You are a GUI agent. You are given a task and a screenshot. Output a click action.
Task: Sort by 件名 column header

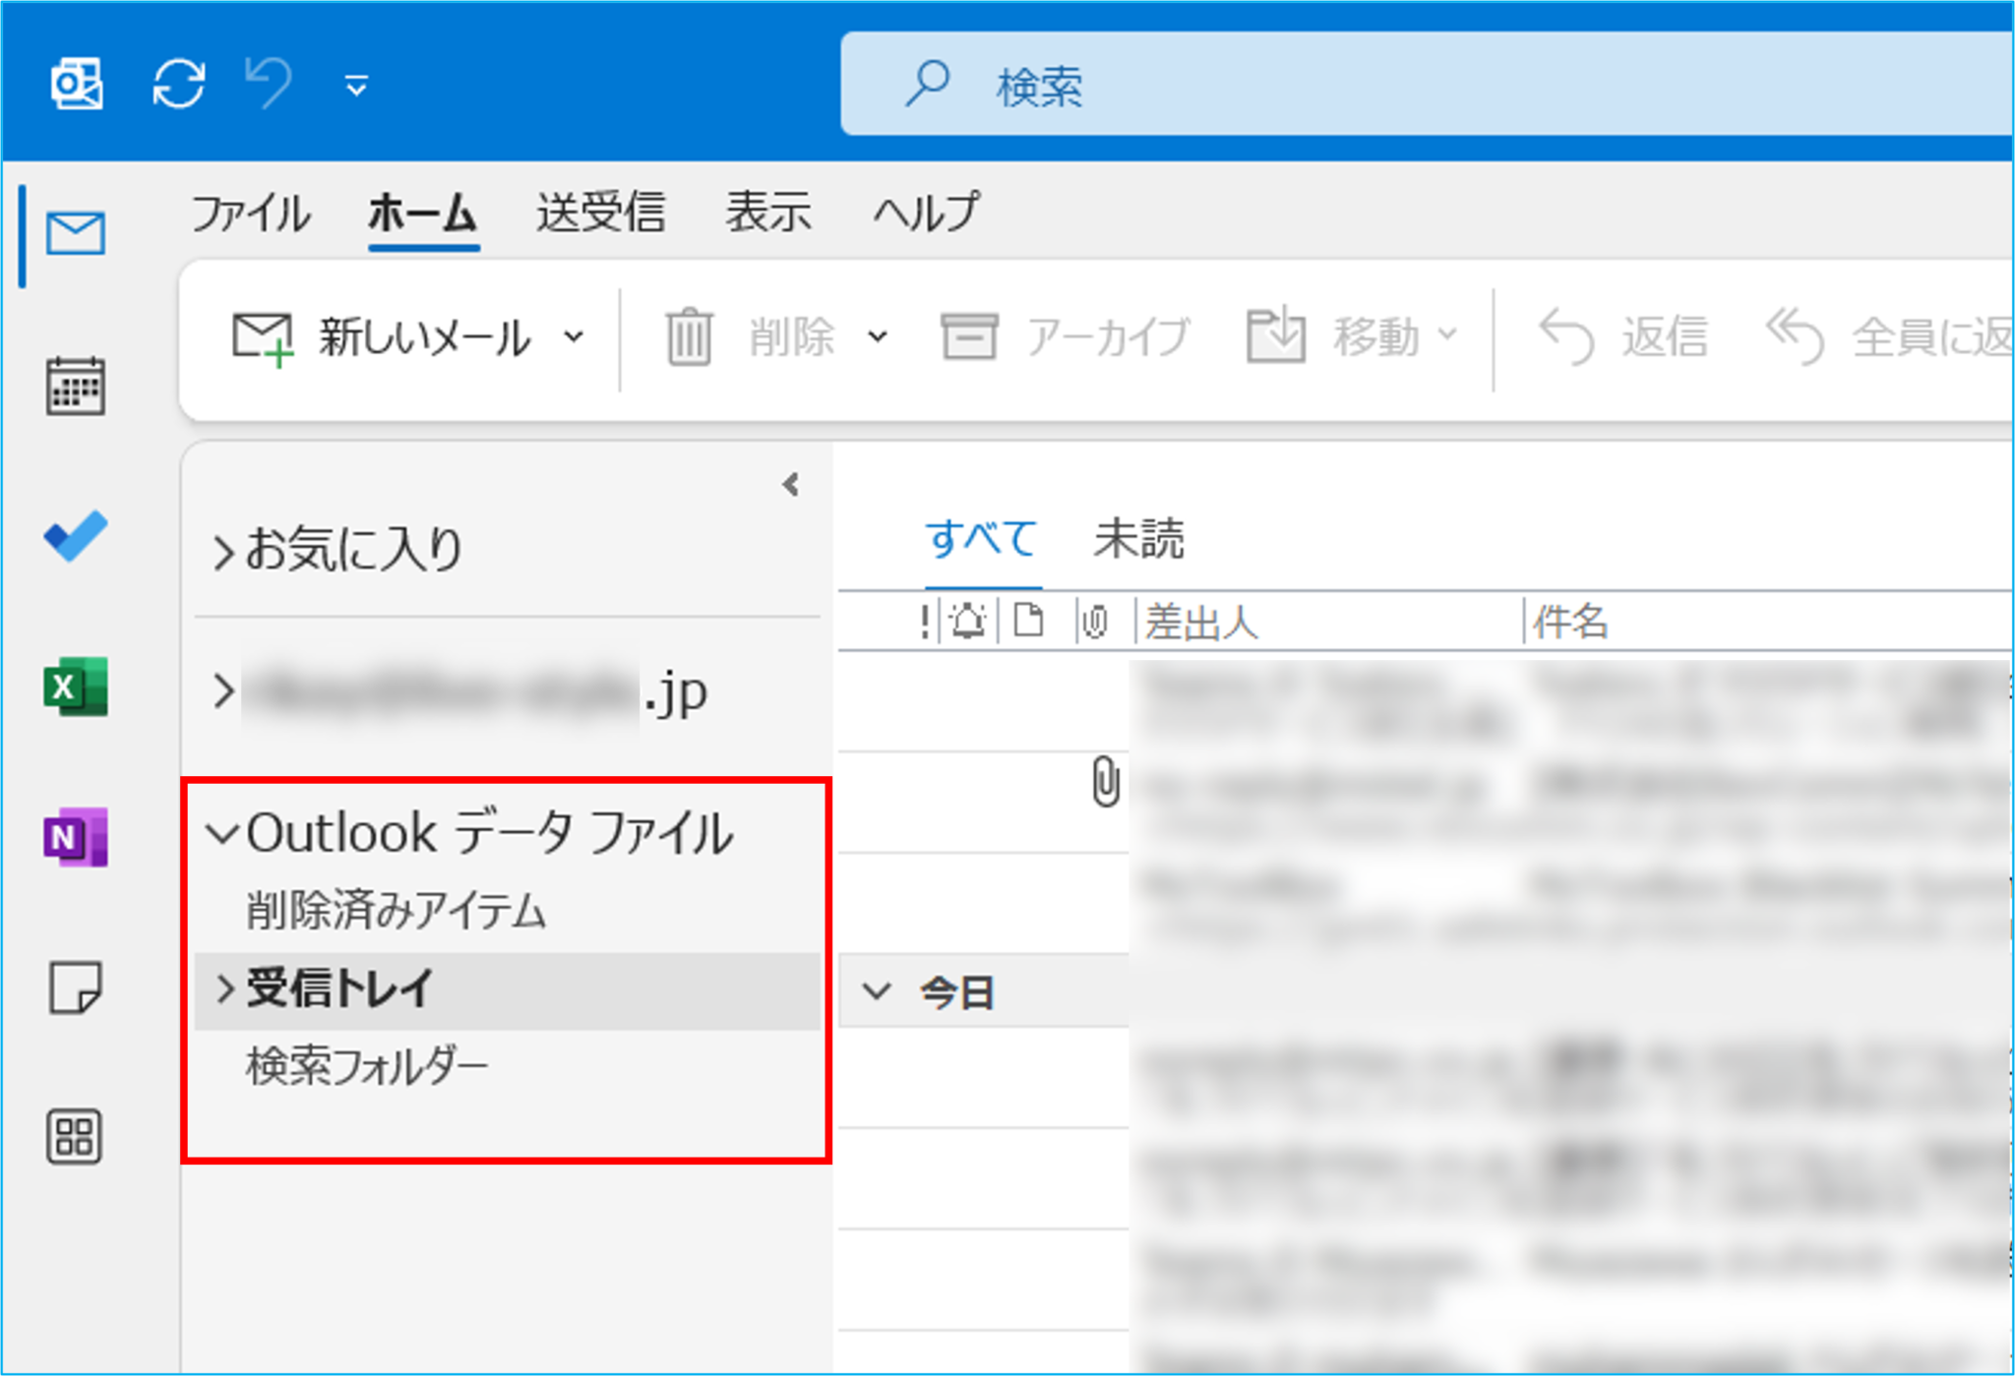[x=1570, y=622]
